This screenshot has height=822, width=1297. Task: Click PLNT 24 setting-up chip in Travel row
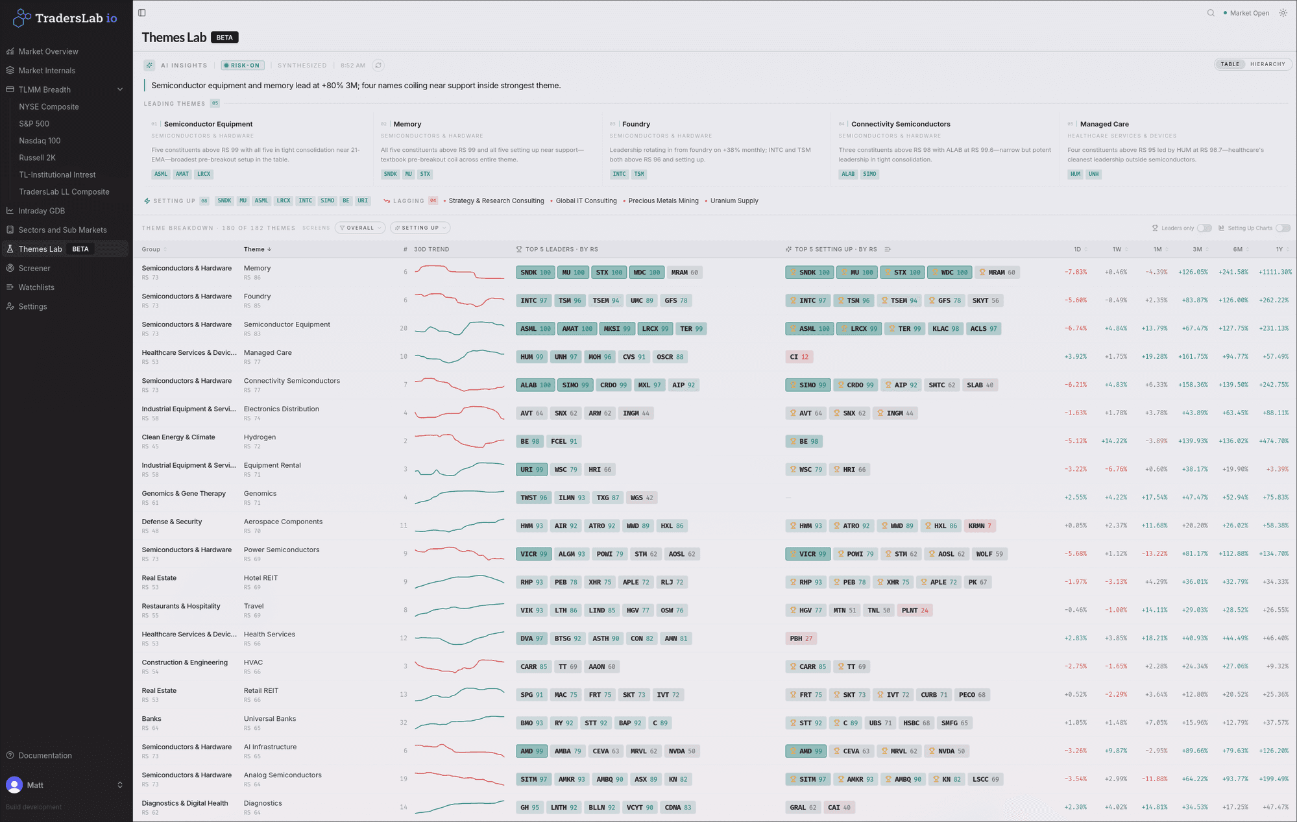click(x=915, y=610)
